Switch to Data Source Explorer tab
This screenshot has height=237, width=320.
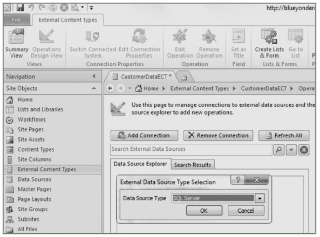(x=140, y=164)
